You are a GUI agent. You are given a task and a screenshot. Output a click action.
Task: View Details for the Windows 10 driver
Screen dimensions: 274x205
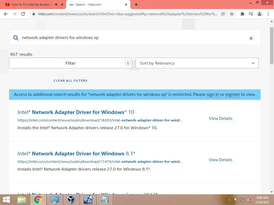220,118
